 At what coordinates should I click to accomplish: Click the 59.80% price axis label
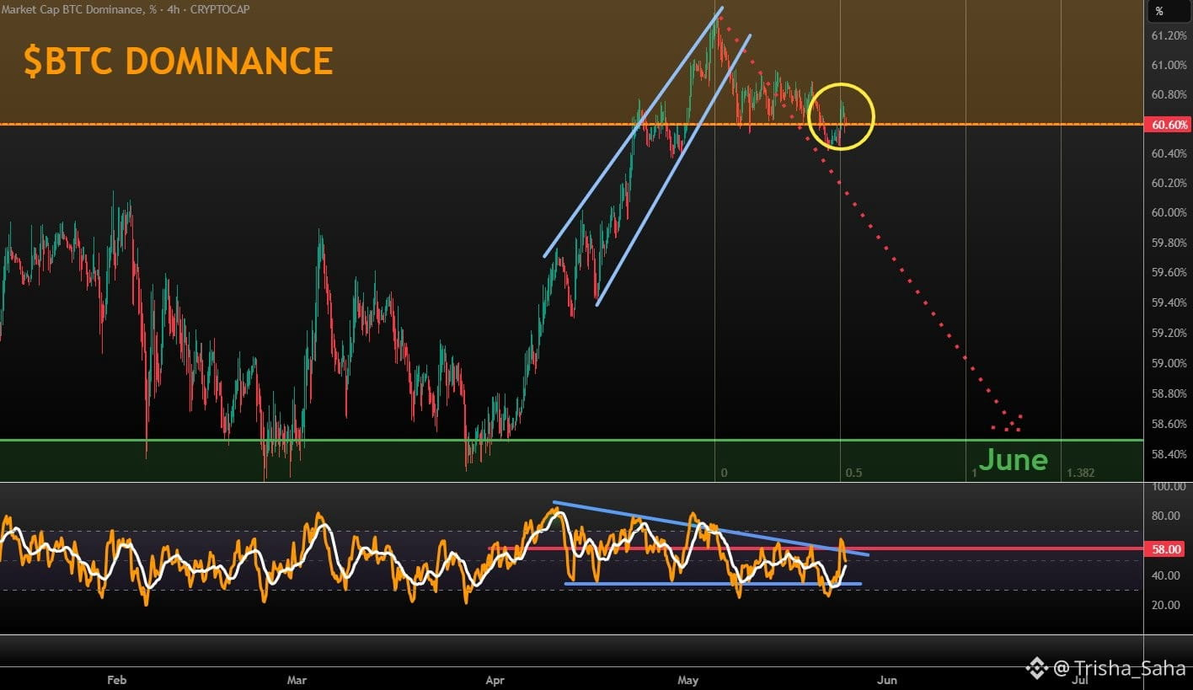[1169, 243]
